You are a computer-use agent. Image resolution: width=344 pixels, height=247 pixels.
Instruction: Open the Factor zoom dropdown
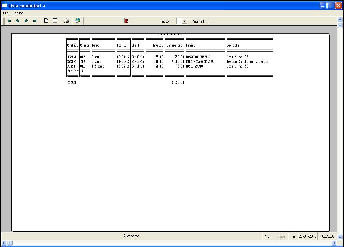pyautogui.click(x=185, y=21)
